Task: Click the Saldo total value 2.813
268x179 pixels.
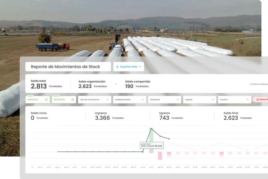Action: pyautogui.click(x=39, y=86)
